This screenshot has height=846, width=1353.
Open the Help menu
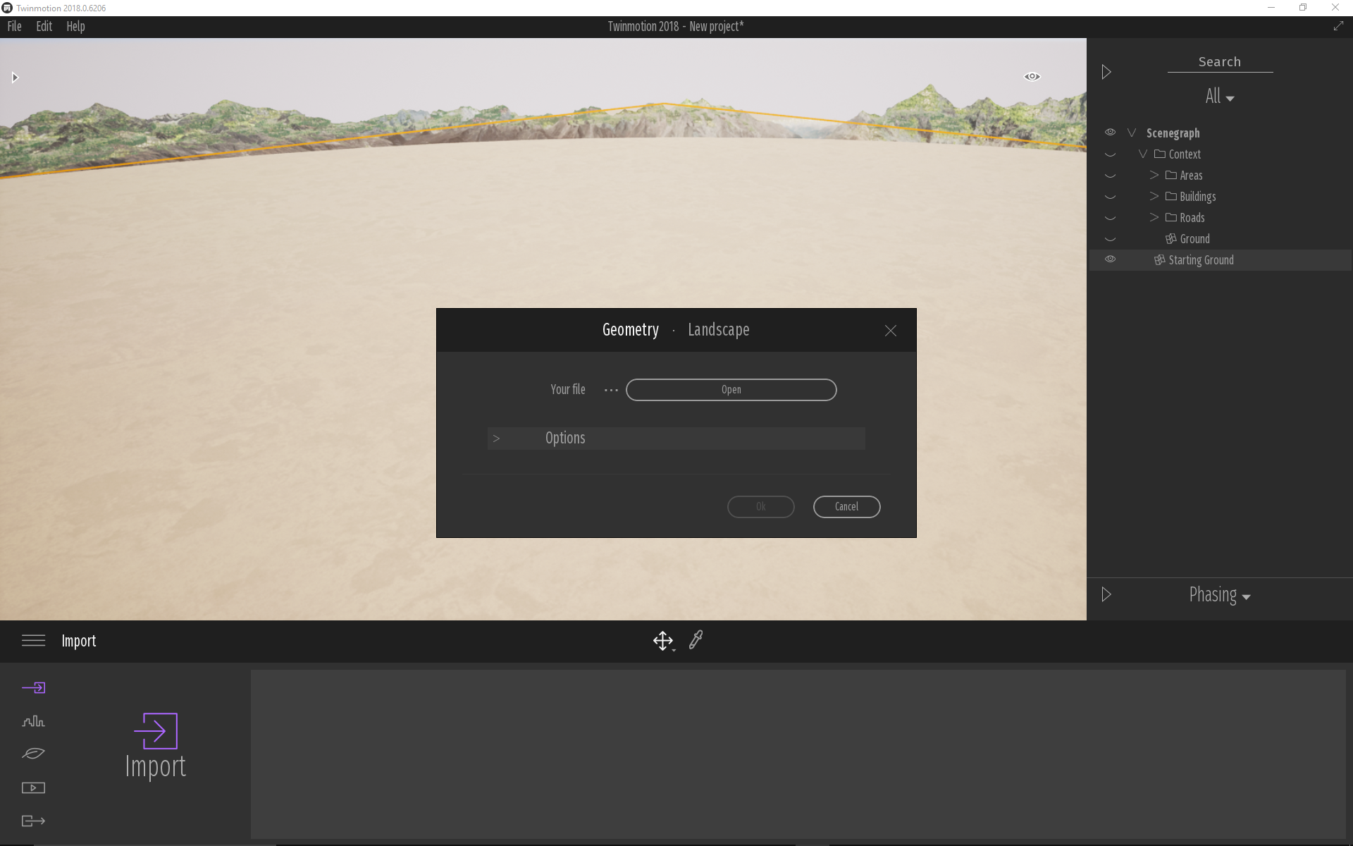(75, 26)
